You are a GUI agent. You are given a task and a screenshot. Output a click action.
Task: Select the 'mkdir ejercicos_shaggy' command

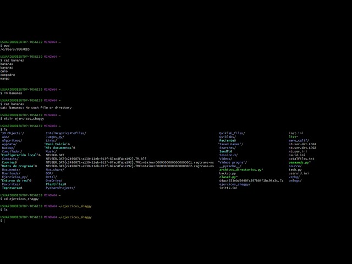click(x=24, y=119)
